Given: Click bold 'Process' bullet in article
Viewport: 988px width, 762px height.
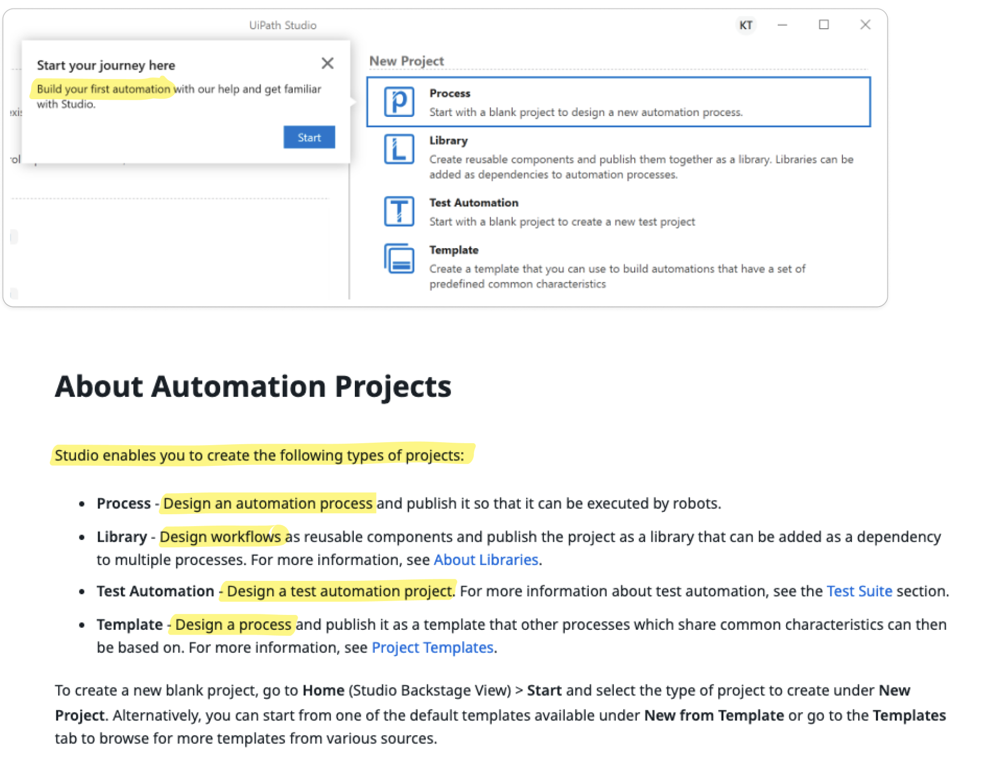Looking at the screenshot, I should coord(123,503).
